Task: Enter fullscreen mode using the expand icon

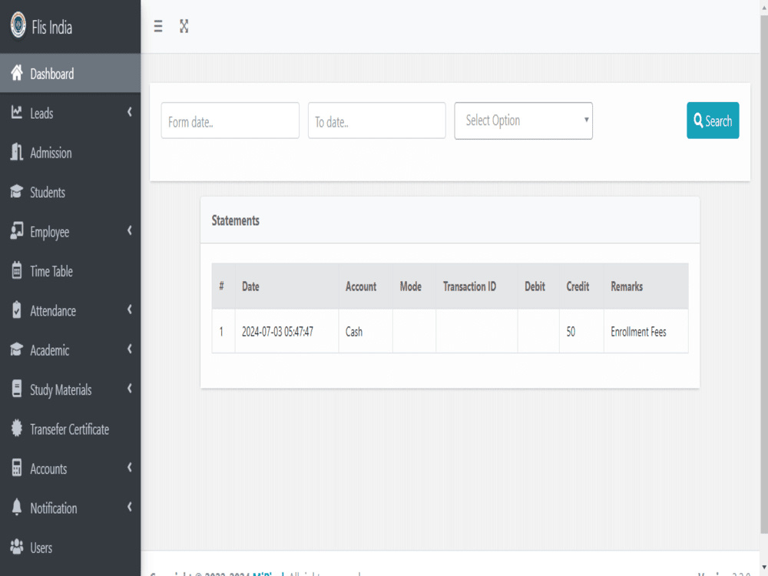Action: 184,26
